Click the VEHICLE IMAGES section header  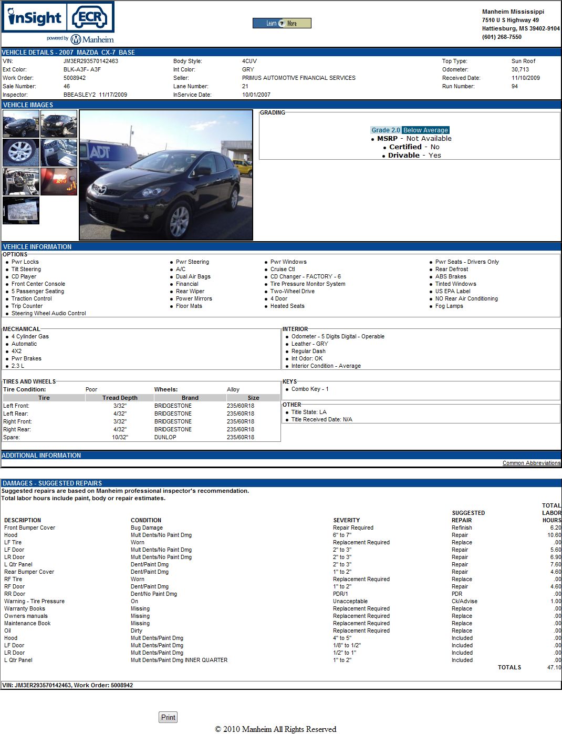[x=281, y=105]
